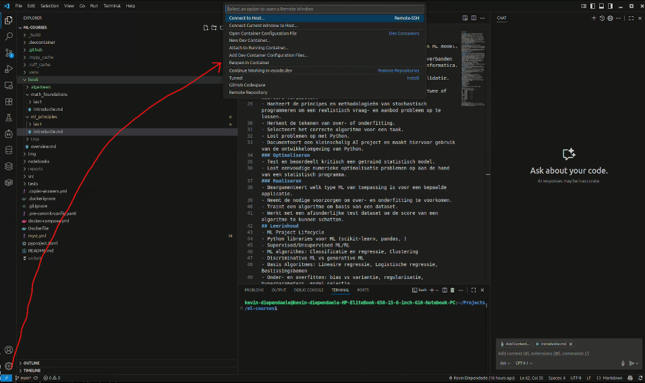
Task: Expand the notebooks folder
Action: pyautogui.click(x=38, y=161)
